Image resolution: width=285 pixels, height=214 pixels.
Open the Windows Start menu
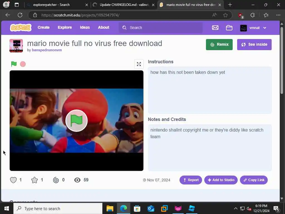pos(7,208)
